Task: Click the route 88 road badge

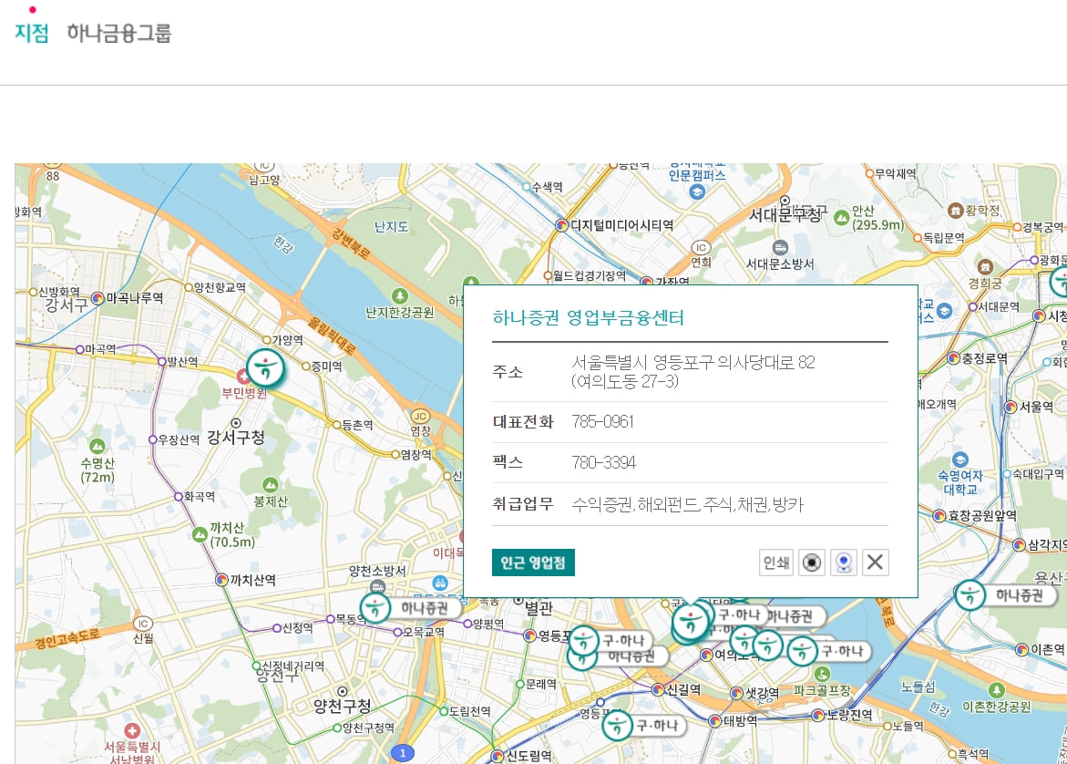Action: 53,173
